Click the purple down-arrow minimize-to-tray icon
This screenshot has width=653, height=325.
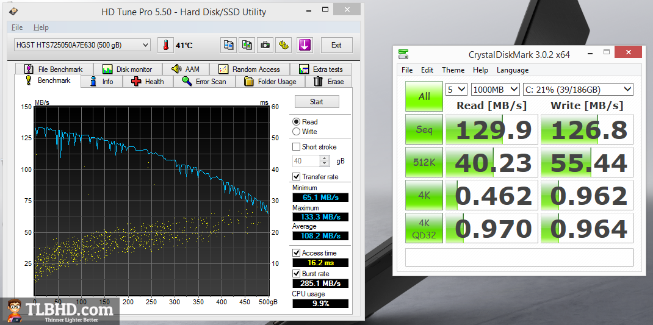tap(305, 45)
